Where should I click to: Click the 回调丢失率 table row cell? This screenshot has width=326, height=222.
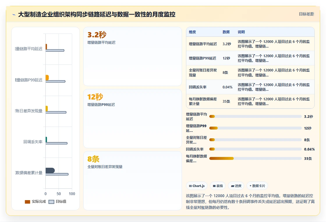coord(198,87)
